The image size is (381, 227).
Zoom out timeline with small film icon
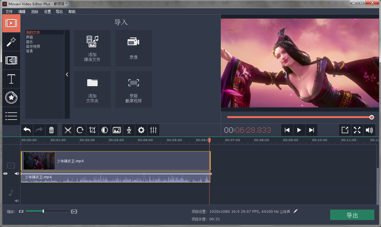(21, 212)
